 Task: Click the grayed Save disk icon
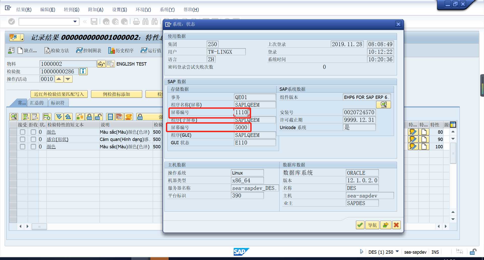coord(94,22)
